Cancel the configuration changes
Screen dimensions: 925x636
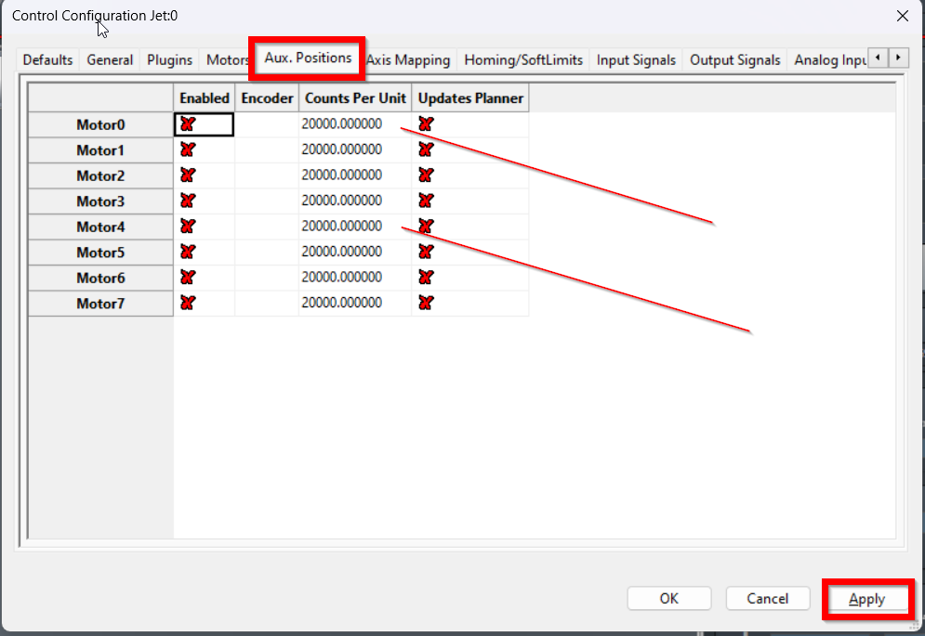click(767, 599)
